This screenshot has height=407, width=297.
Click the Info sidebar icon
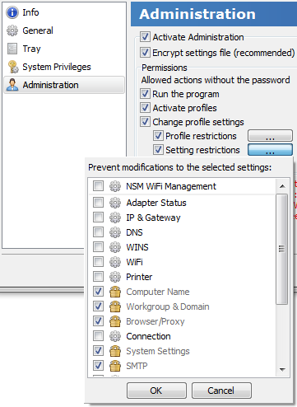(x=12, y=12)
